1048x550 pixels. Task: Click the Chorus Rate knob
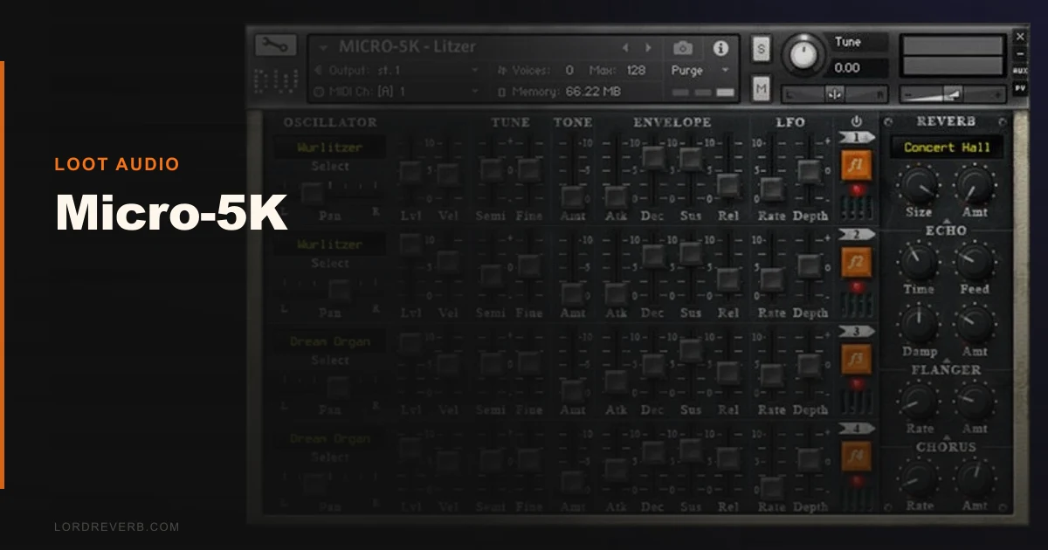[x=919, y=478]
